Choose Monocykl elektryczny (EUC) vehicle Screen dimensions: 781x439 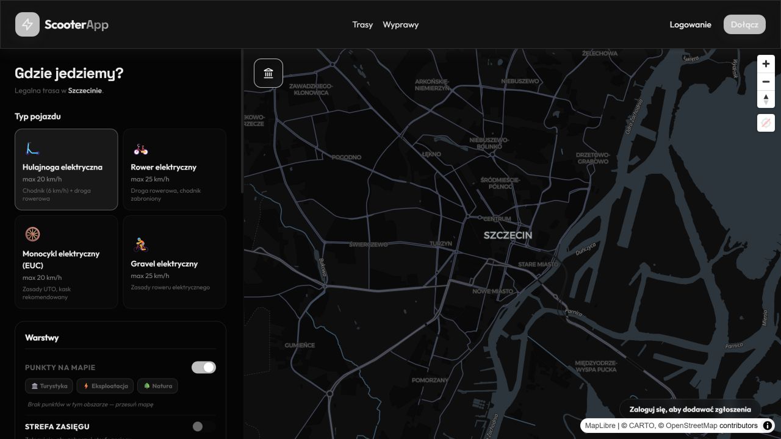tap(67, 262)
